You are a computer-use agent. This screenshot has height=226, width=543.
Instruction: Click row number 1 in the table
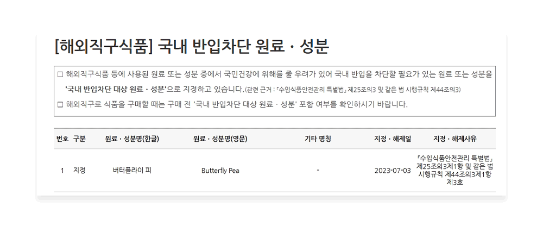click(62, 171)
